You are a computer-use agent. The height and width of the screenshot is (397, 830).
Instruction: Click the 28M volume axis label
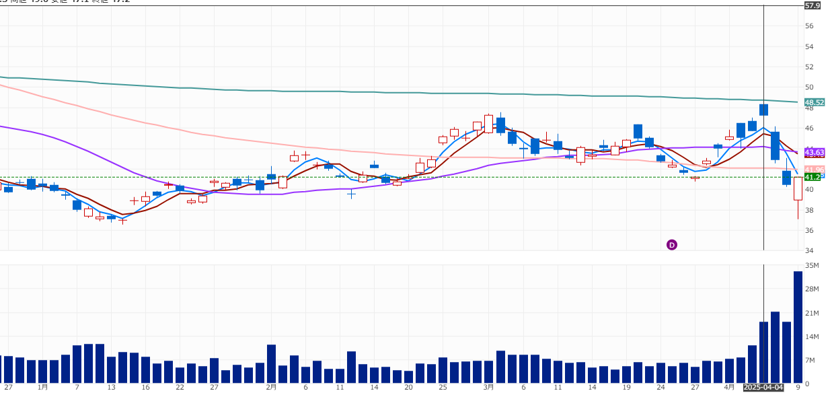click(x=811, y=289)
